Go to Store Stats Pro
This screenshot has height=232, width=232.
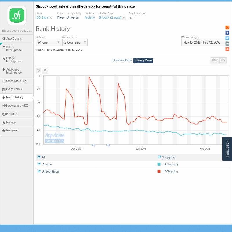click(17, 81)
